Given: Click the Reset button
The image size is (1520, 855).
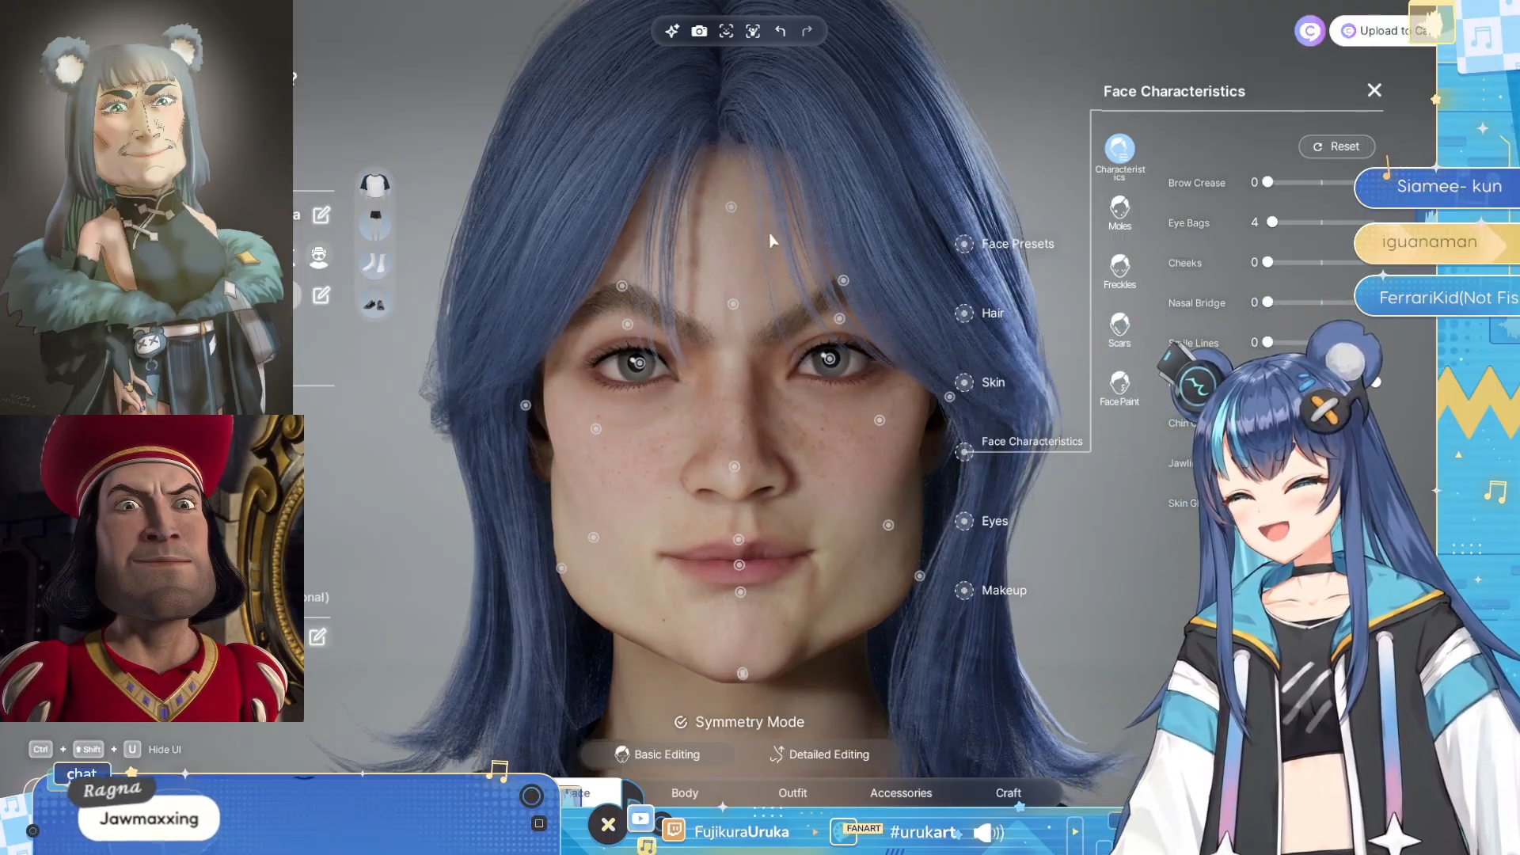Looking at the screenshot, I should click(x=1336, y=146).
